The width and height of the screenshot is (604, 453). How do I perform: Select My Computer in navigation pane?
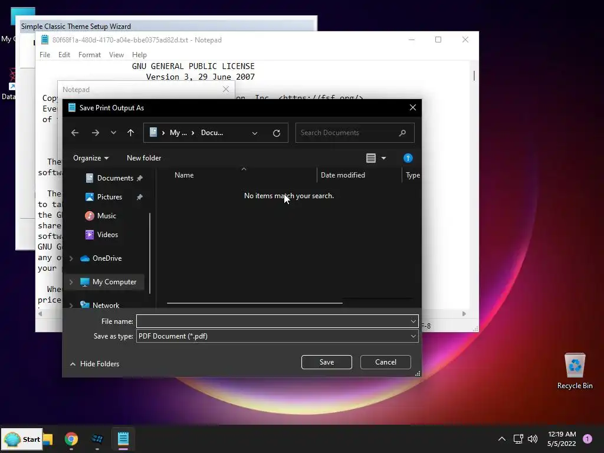tap(114, 282)
